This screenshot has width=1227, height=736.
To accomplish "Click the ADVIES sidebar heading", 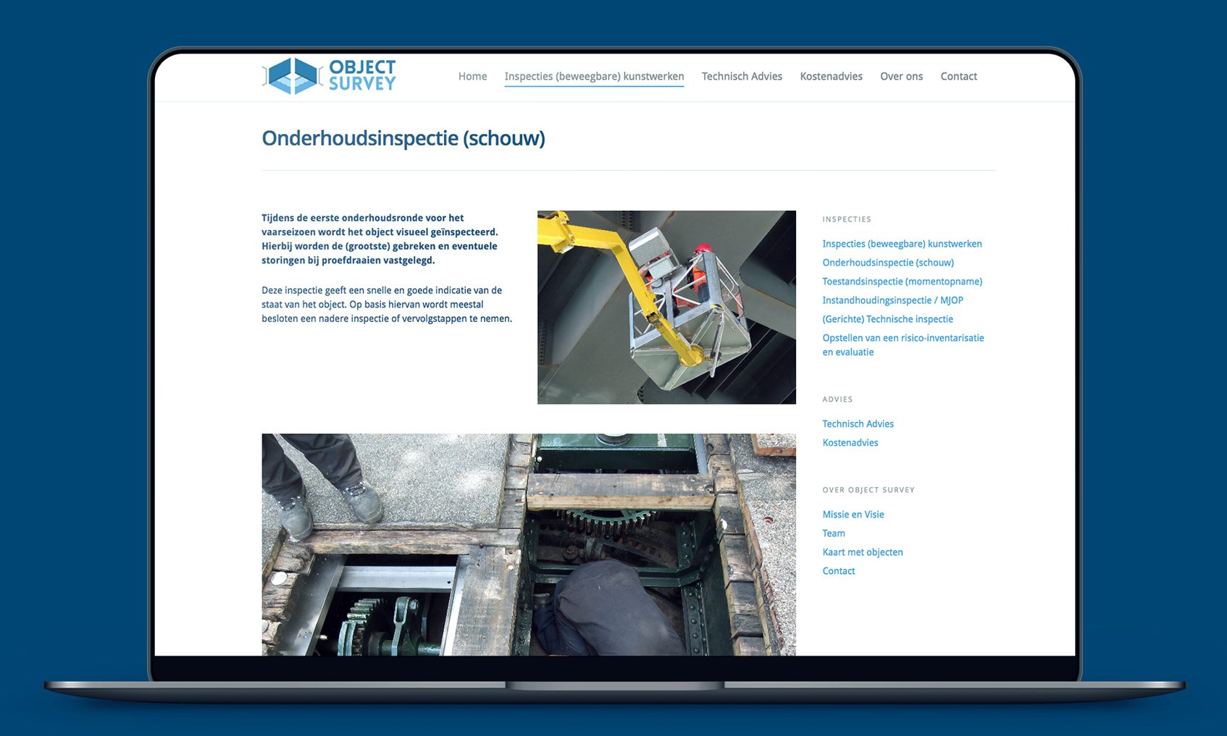I will (x=837, y=399).
